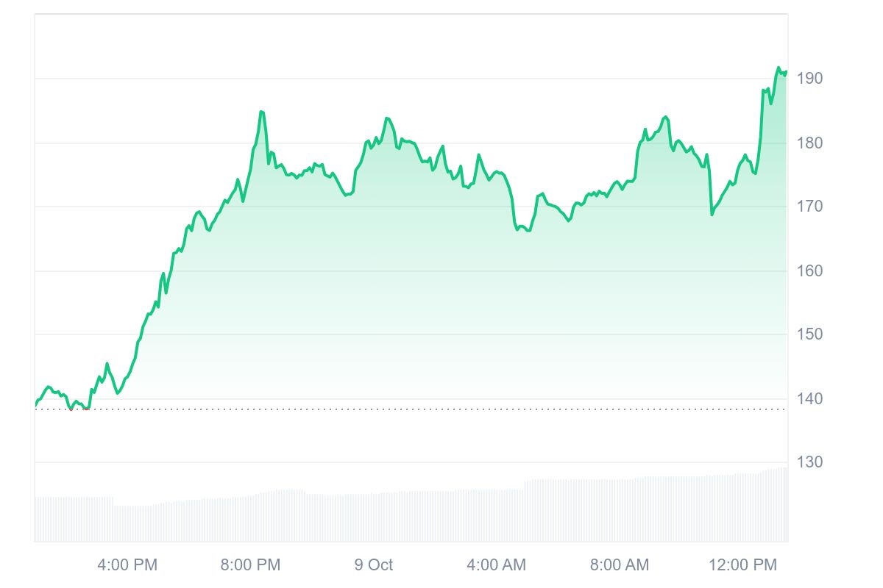Viewport: 883px width, 588px height.
Task: Click the 140 price axis label
Action: tap(808, 398)
